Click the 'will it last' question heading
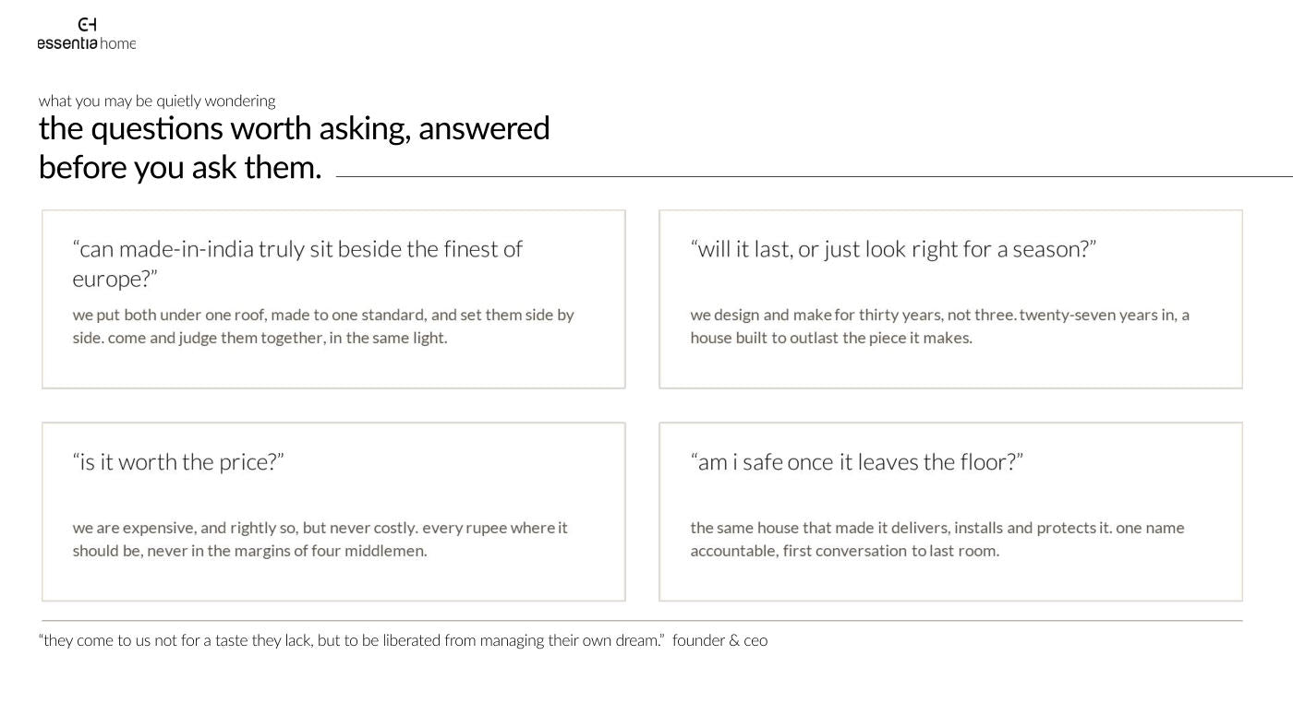The width and height of the screenshot is (1293, 727). coord(893,249)
